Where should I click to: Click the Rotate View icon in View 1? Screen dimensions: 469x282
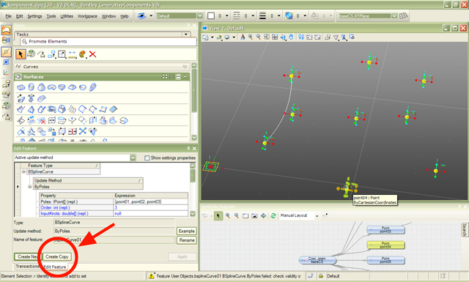pos(283,37)
